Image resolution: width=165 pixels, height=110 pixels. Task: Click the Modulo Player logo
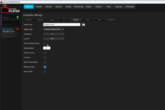pyautogui.click(x=11, y=10)
